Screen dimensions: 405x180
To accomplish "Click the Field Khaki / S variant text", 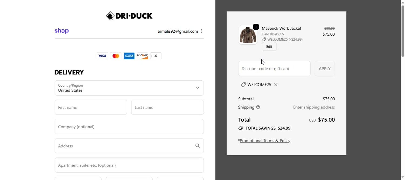I will click(273, 34).
